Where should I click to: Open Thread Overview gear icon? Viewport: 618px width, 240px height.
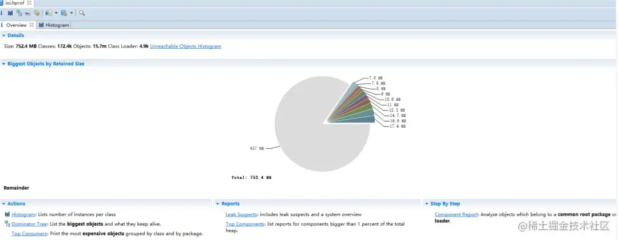click(37, 13)
